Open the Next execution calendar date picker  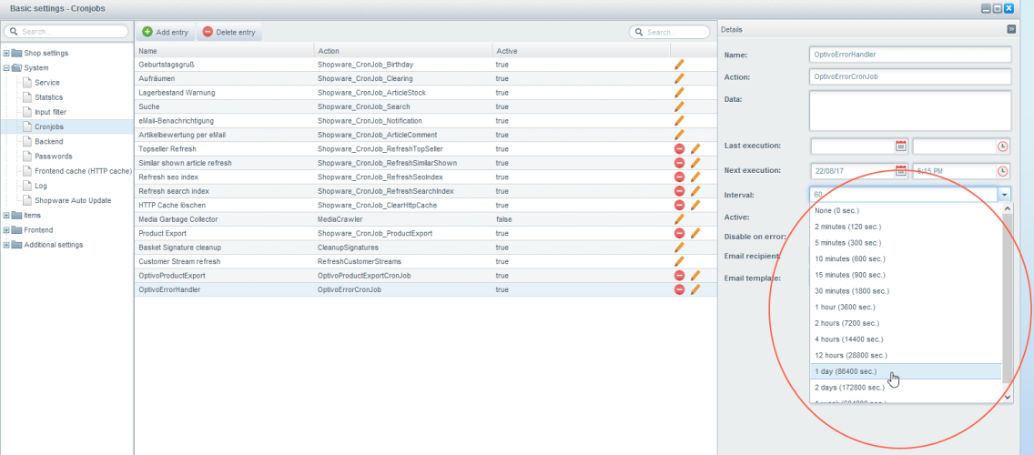click(x=901, y=170)
